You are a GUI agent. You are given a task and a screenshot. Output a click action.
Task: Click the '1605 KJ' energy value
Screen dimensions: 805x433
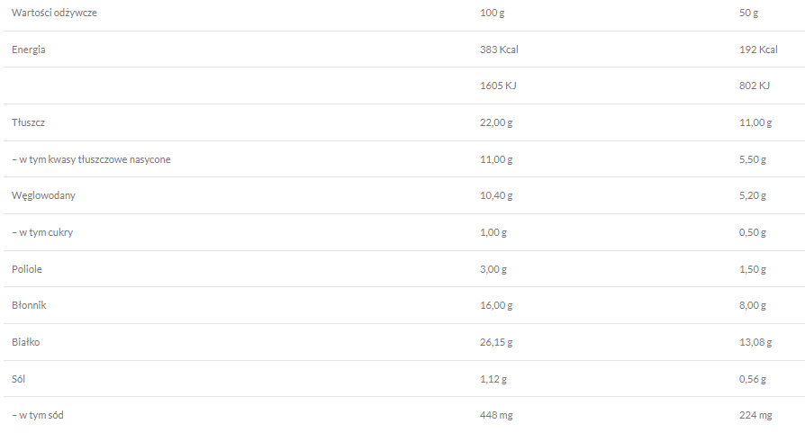point(498,86)
